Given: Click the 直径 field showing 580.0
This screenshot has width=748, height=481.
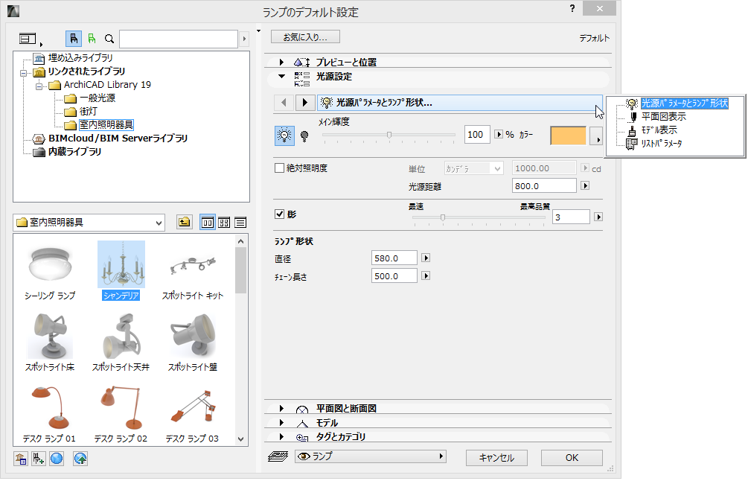Looking at the screenshot, I should click(x=394, y=258).
